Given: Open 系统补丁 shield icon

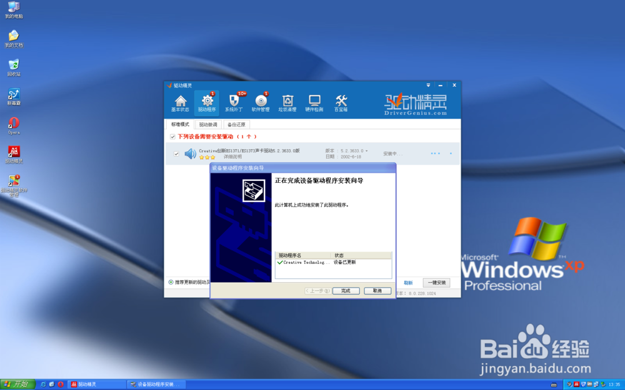Looking at the screenshot, I should (x=234, y=103).
